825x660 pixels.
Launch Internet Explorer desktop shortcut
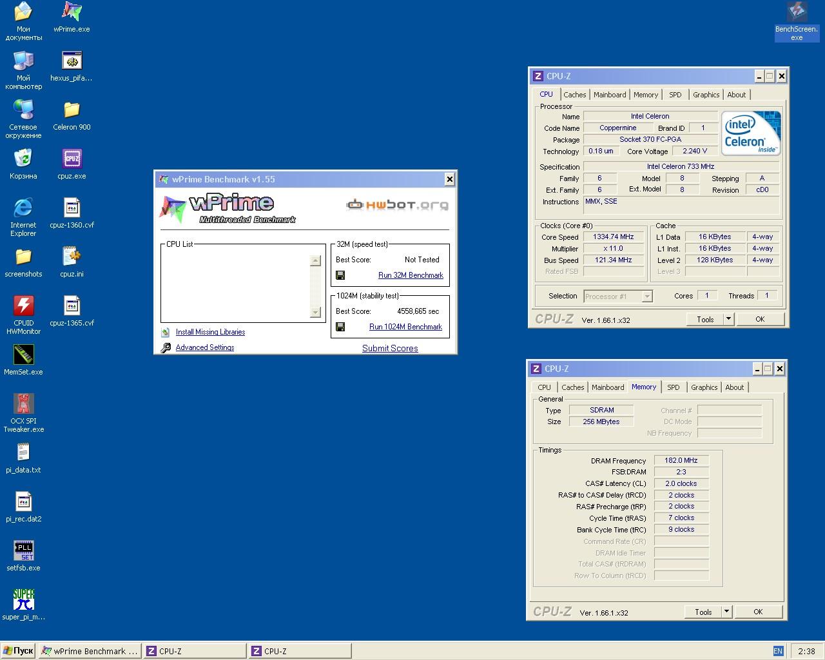coord(23,217)
